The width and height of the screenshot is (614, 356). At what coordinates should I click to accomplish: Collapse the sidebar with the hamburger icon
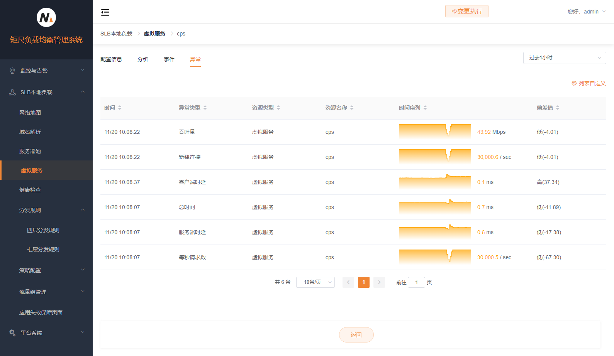(105, 12)
